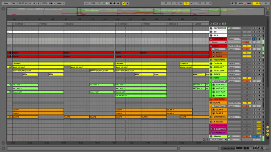This screenshot has height=152, width=271.
Task: Stop playback with the Stop button
Action: click(x=111, y=3)
